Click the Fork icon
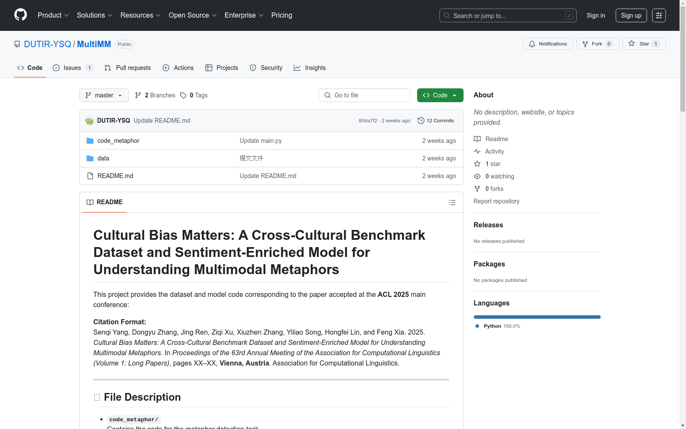The height and width of the screenshot is (429, 686). click(585, 44)
